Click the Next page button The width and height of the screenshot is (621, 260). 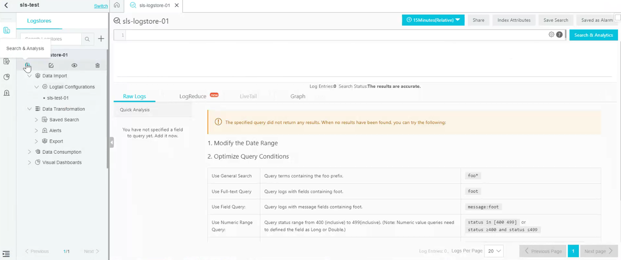(x=599, y=251)
